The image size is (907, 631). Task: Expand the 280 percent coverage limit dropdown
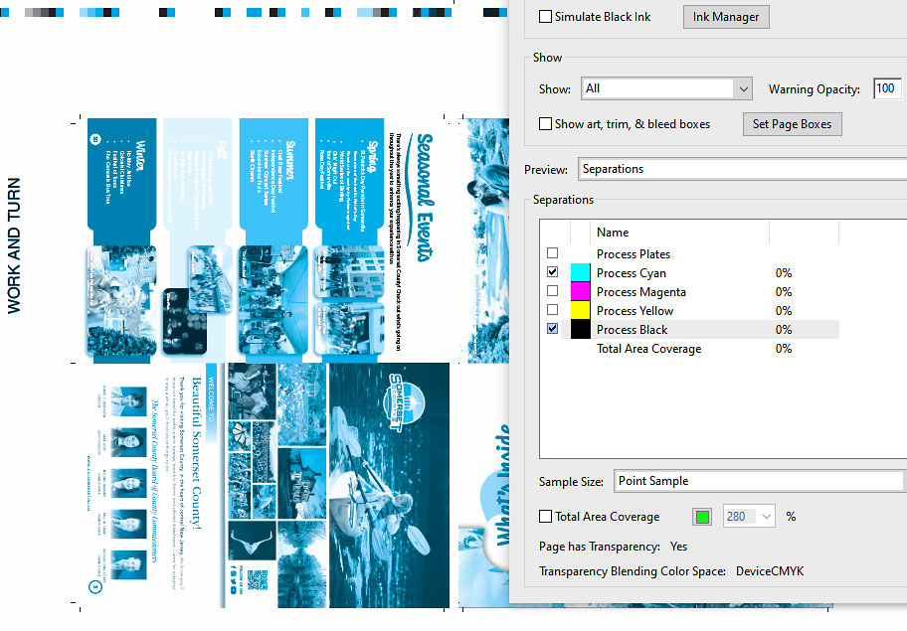pyautogui.click(x=766, y=517)
